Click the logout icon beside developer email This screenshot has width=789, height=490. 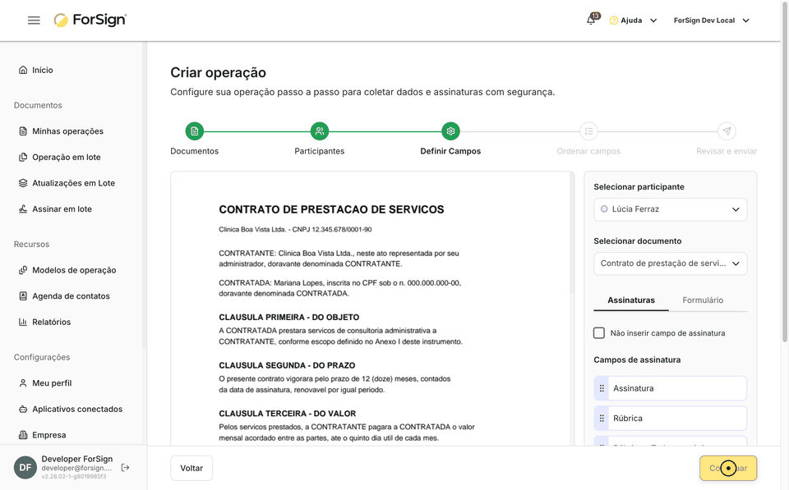125,467
